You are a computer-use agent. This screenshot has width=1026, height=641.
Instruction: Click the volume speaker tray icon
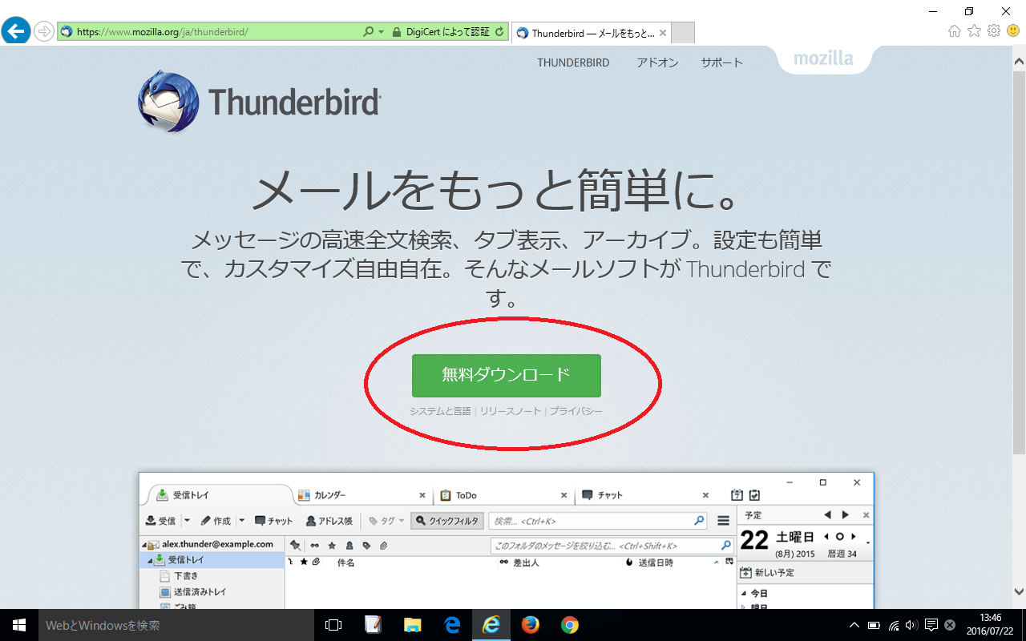click(x=911, y=625)
